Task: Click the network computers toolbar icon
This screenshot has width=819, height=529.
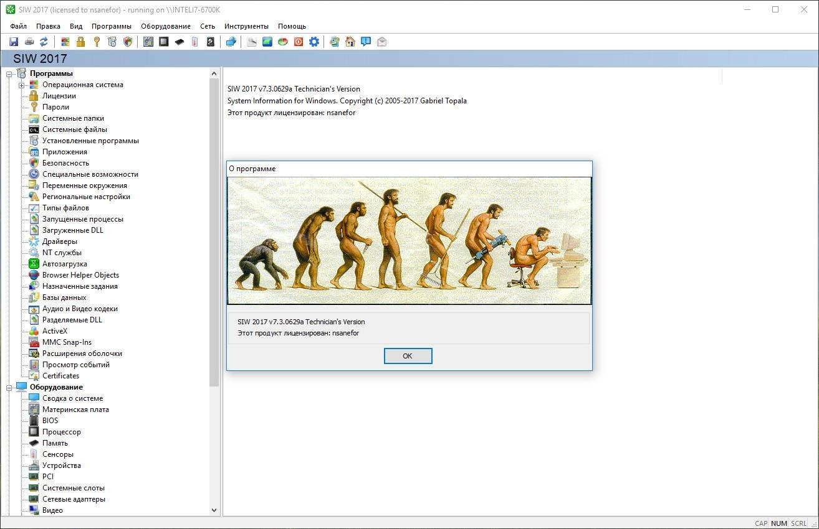Action: (x=231, y=42)
